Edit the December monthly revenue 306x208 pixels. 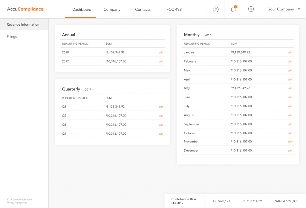290,151
